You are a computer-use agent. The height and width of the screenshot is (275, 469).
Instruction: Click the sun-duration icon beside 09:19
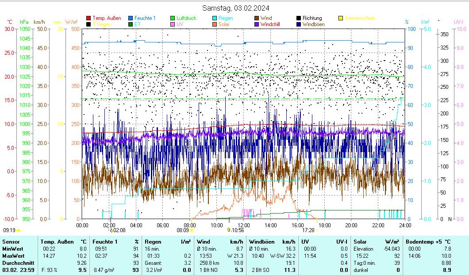click(x=18, y=230)
